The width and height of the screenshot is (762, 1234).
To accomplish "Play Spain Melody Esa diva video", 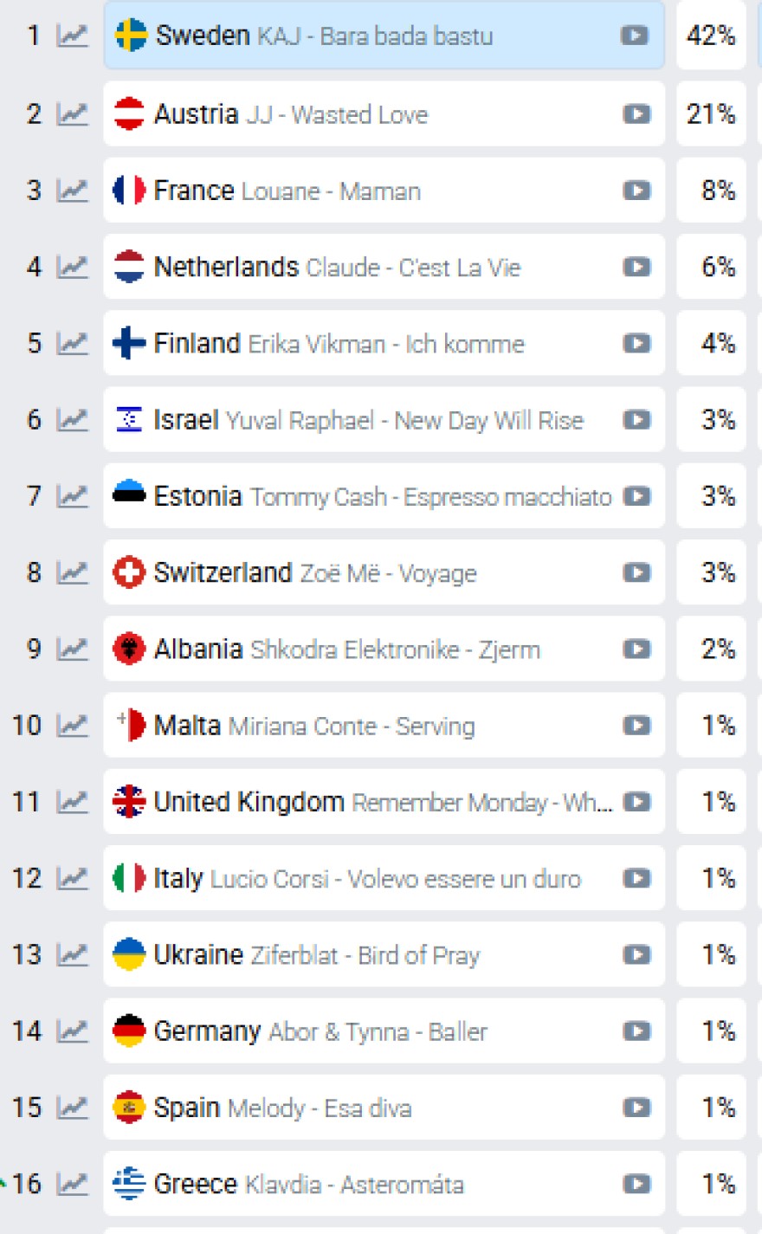I will (x=636, y=1108).
